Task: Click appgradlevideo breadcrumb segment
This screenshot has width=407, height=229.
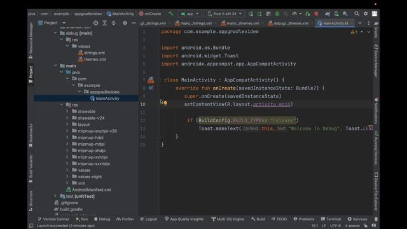Action: [x=88, y=14]
